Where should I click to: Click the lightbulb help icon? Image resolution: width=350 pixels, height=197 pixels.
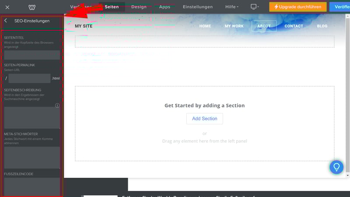pos(336,167)
